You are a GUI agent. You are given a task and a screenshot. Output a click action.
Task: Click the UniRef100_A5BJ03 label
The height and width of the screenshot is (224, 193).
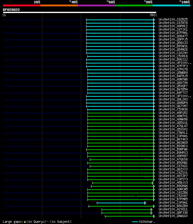click(x=173, y=183)
